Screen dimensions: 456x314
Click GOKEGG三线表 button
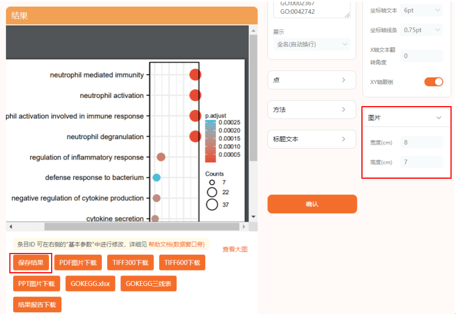[149, 284]
